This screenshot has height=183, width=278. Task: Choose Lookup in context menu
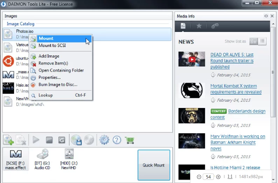[x=61, y=95]
